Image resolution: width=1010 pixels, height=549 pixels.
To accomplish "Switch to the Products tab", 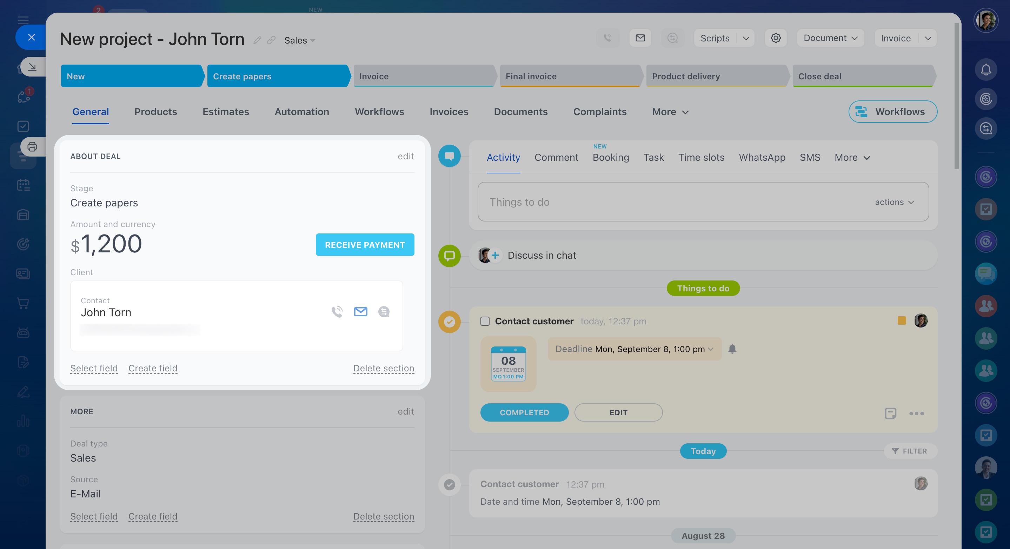I will point(156,112).
